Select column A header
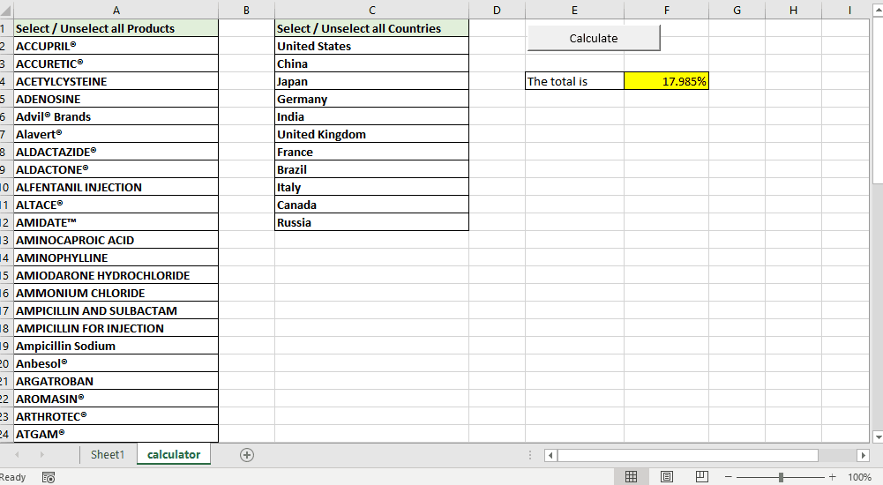Image resolution: width=883 pixels, height=485 pixels. pos(116,10)
